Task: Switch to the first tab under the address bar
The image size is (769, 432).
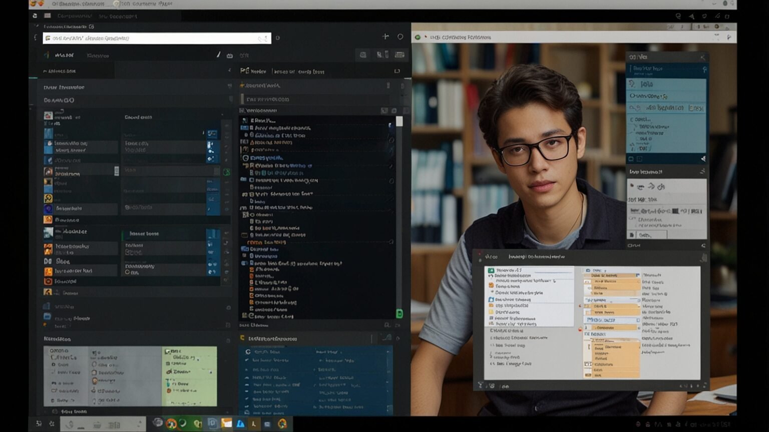Action: pyautogui.click(x=64, y=55)
